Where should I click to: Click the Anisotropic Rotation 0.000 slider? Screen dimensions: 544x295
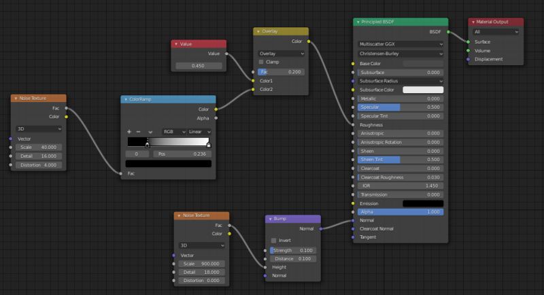tap(401, 143)
